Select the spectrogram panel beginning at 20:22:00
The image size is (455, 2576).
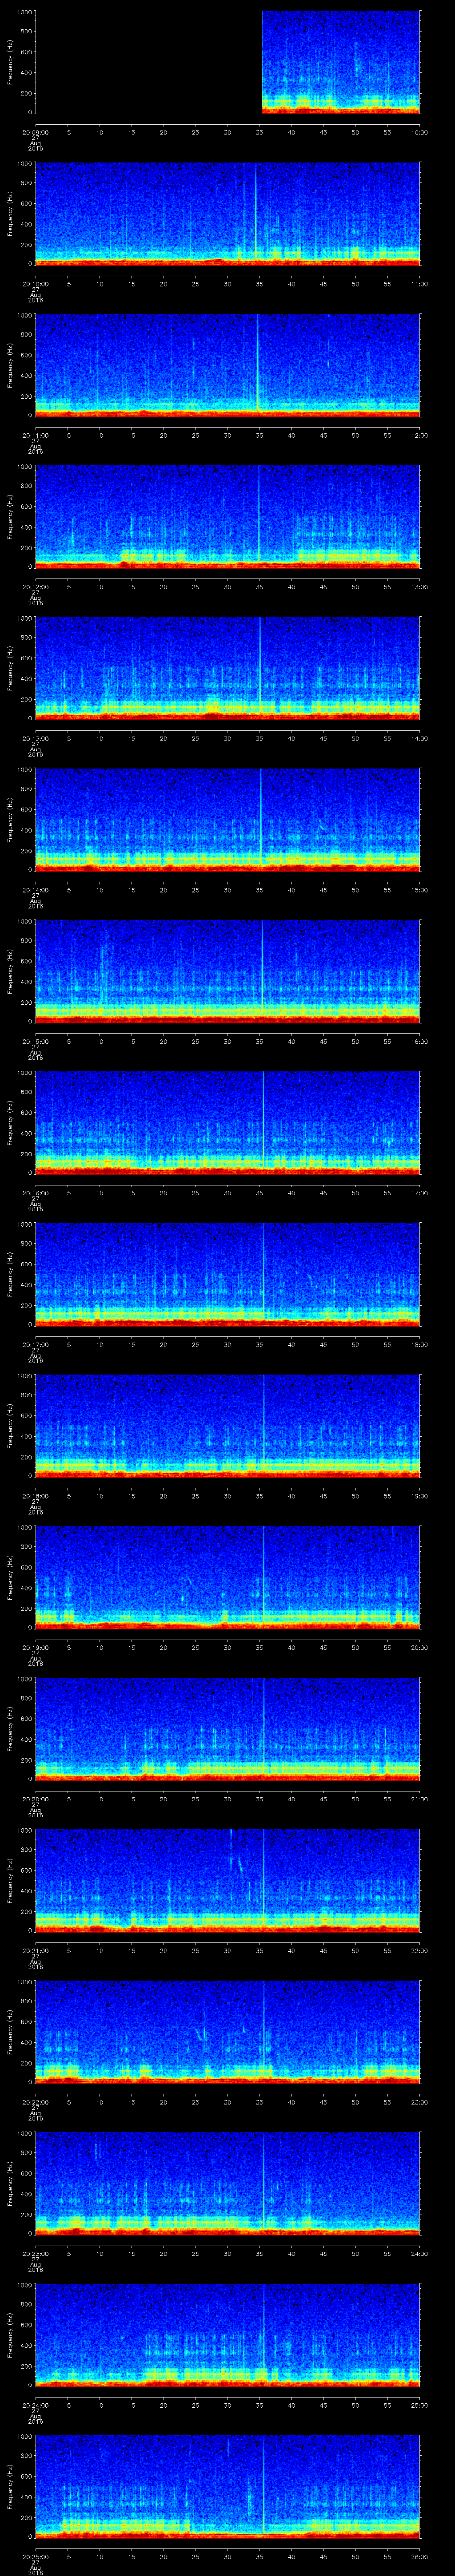coord(228,2032)
